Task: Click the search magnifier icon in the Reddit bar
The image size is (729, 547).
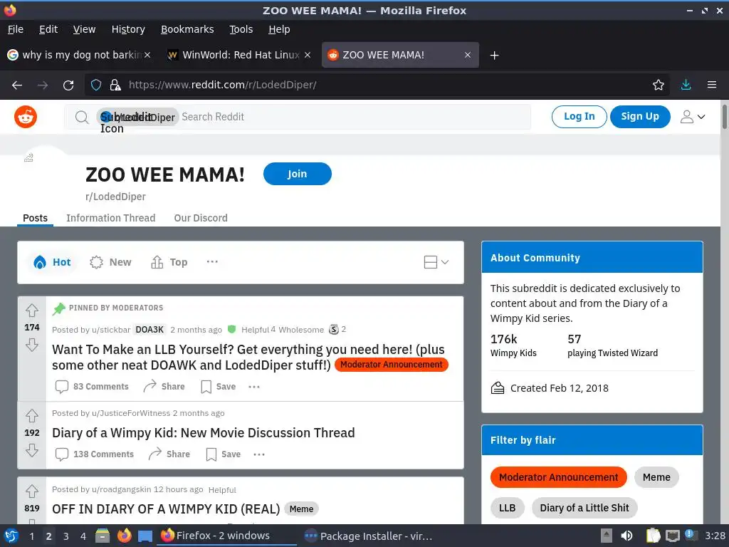Action: click(x=82, y=118)
